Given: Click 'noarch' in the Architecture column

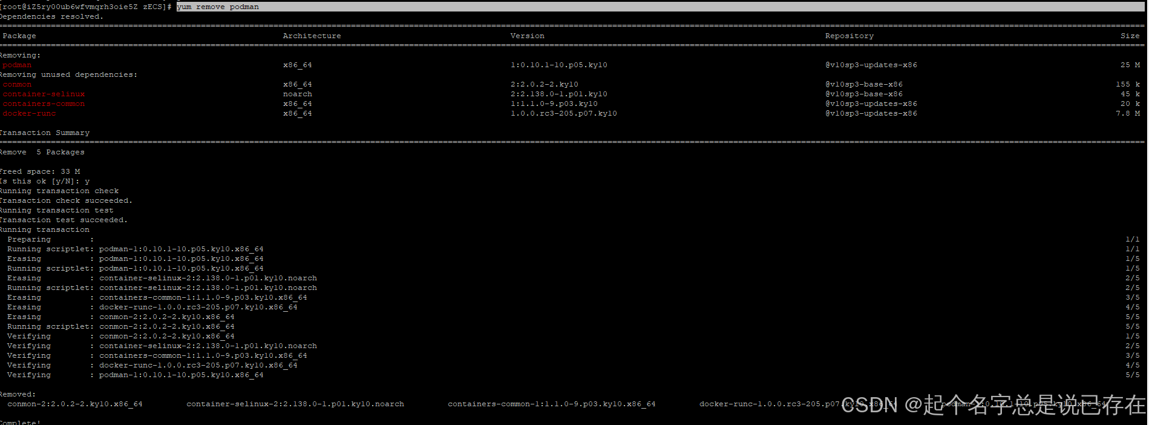Looking at the screenshot, I should tap(298, 94).
